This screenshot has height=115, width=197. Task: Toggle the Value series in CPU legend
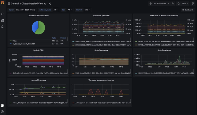pos(14,41)
